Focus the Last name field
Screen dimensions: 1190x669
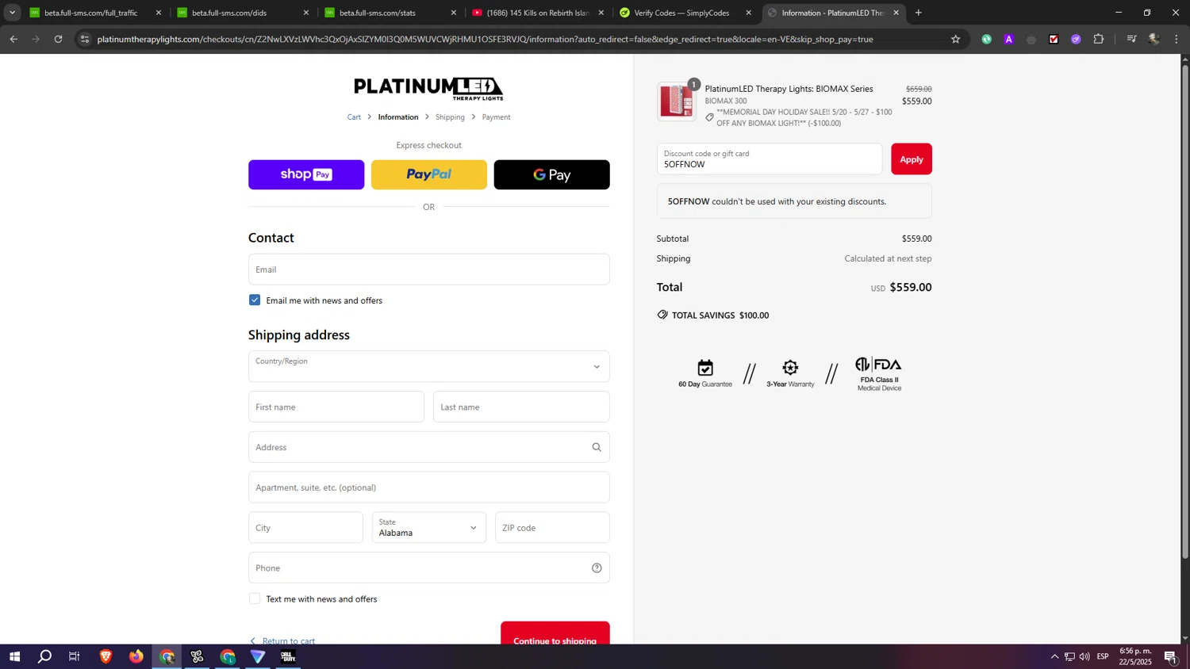(521, 407)
